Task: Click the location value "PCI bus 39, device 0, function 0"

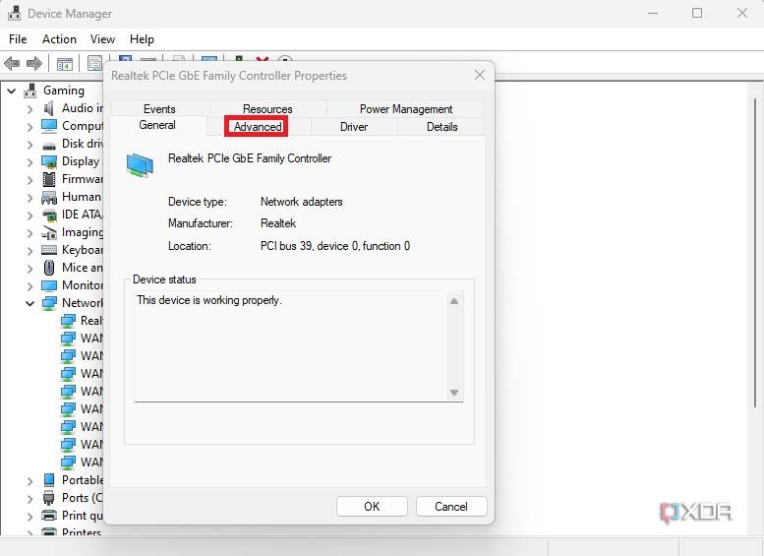Action: click(x=335, y=246)
